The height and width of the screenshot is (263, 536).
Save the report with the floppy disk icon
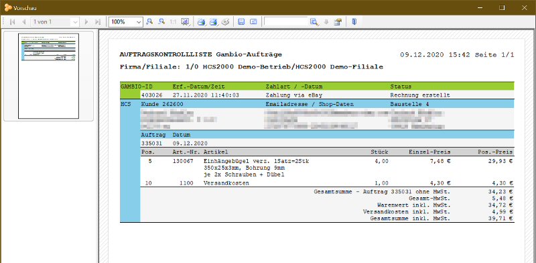[x=241, y=21]
